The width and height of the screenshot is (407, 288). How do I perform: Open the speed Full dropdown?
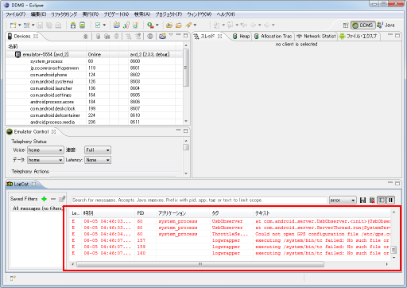tap(98, 150)
